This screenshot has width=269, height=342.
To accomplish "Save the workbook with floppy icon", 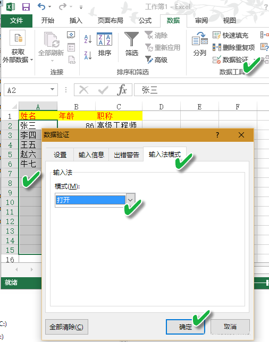I will pos(26,7).
